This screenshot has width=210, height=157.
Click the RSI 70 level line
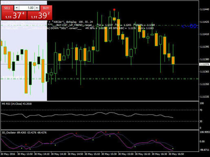99,110
